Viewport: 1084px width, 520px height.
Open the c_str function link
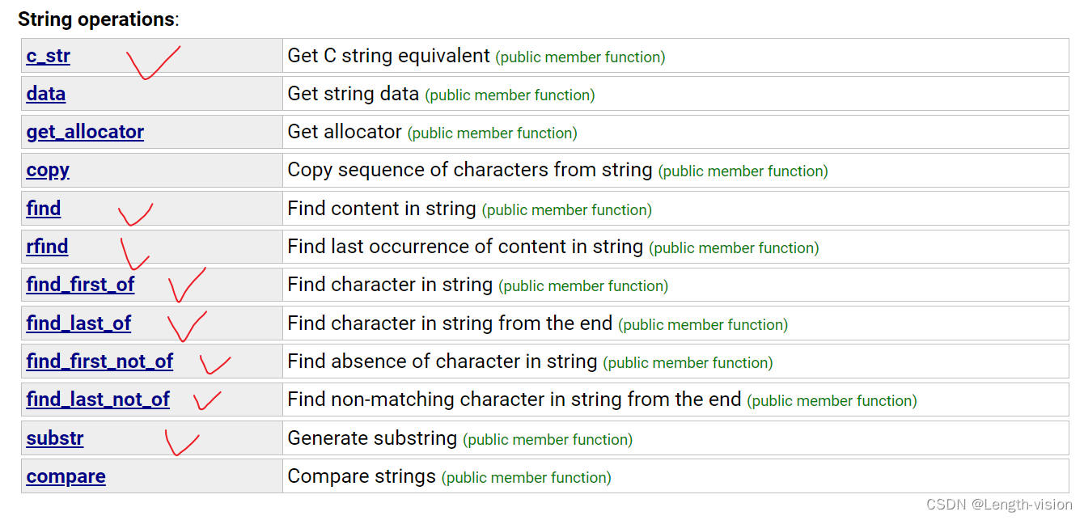click(x=48, y=57)
